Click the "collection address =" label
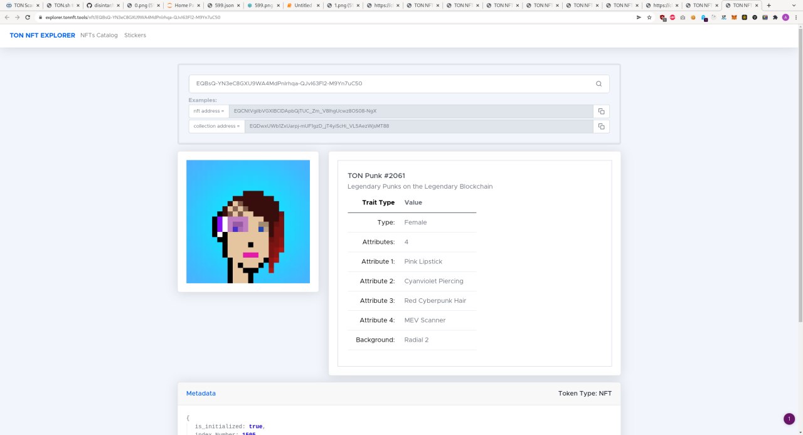The image size is (803, 435). 216,126
